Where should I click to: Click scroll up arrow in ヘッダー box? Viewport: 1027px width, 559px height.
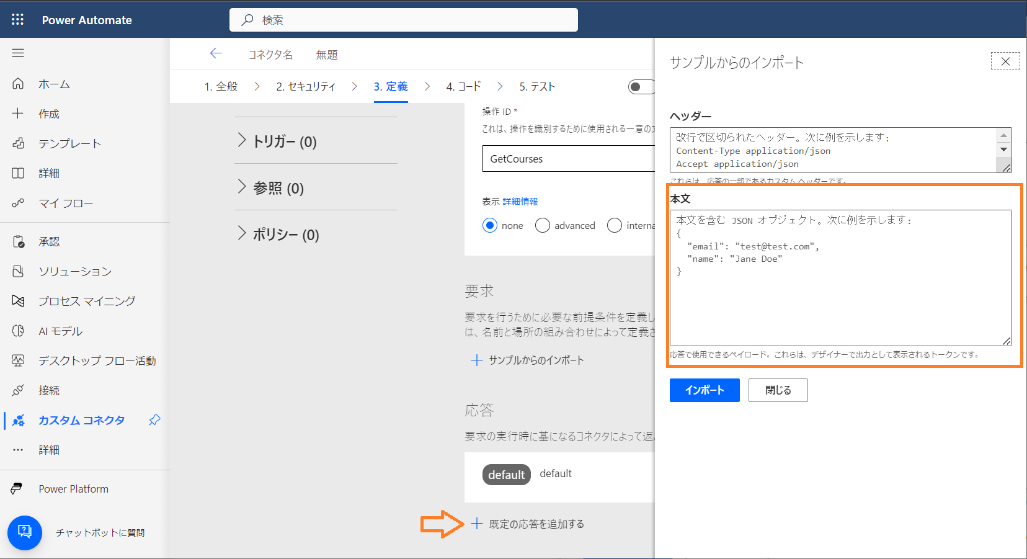pos(1003,135)
